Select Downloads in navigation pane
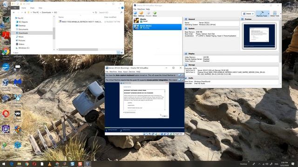This screenshot has height=167, width=298. point(32,33)
